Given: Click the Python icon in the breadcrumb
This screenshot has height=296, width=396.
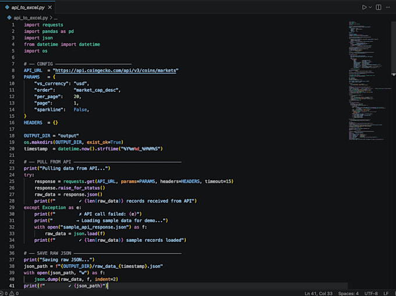Looking at the screenshot, I should [x=9, y=17].
